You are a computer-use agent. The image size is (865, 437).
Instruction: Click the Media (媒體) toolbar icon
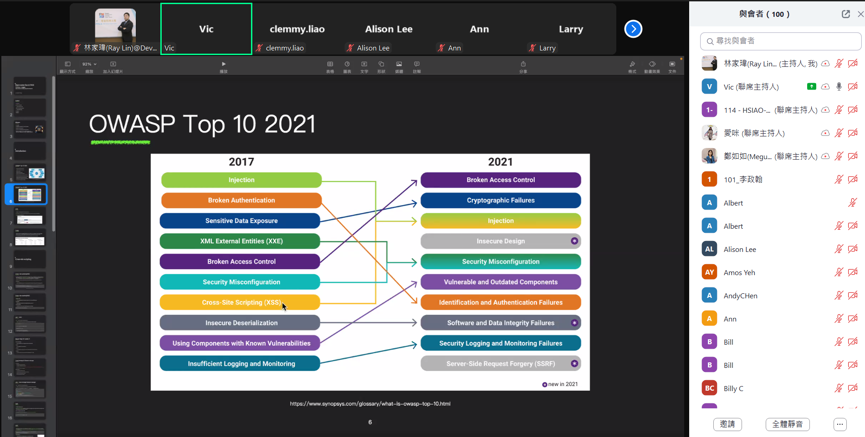pyautogui.click(x=399, y=65)
